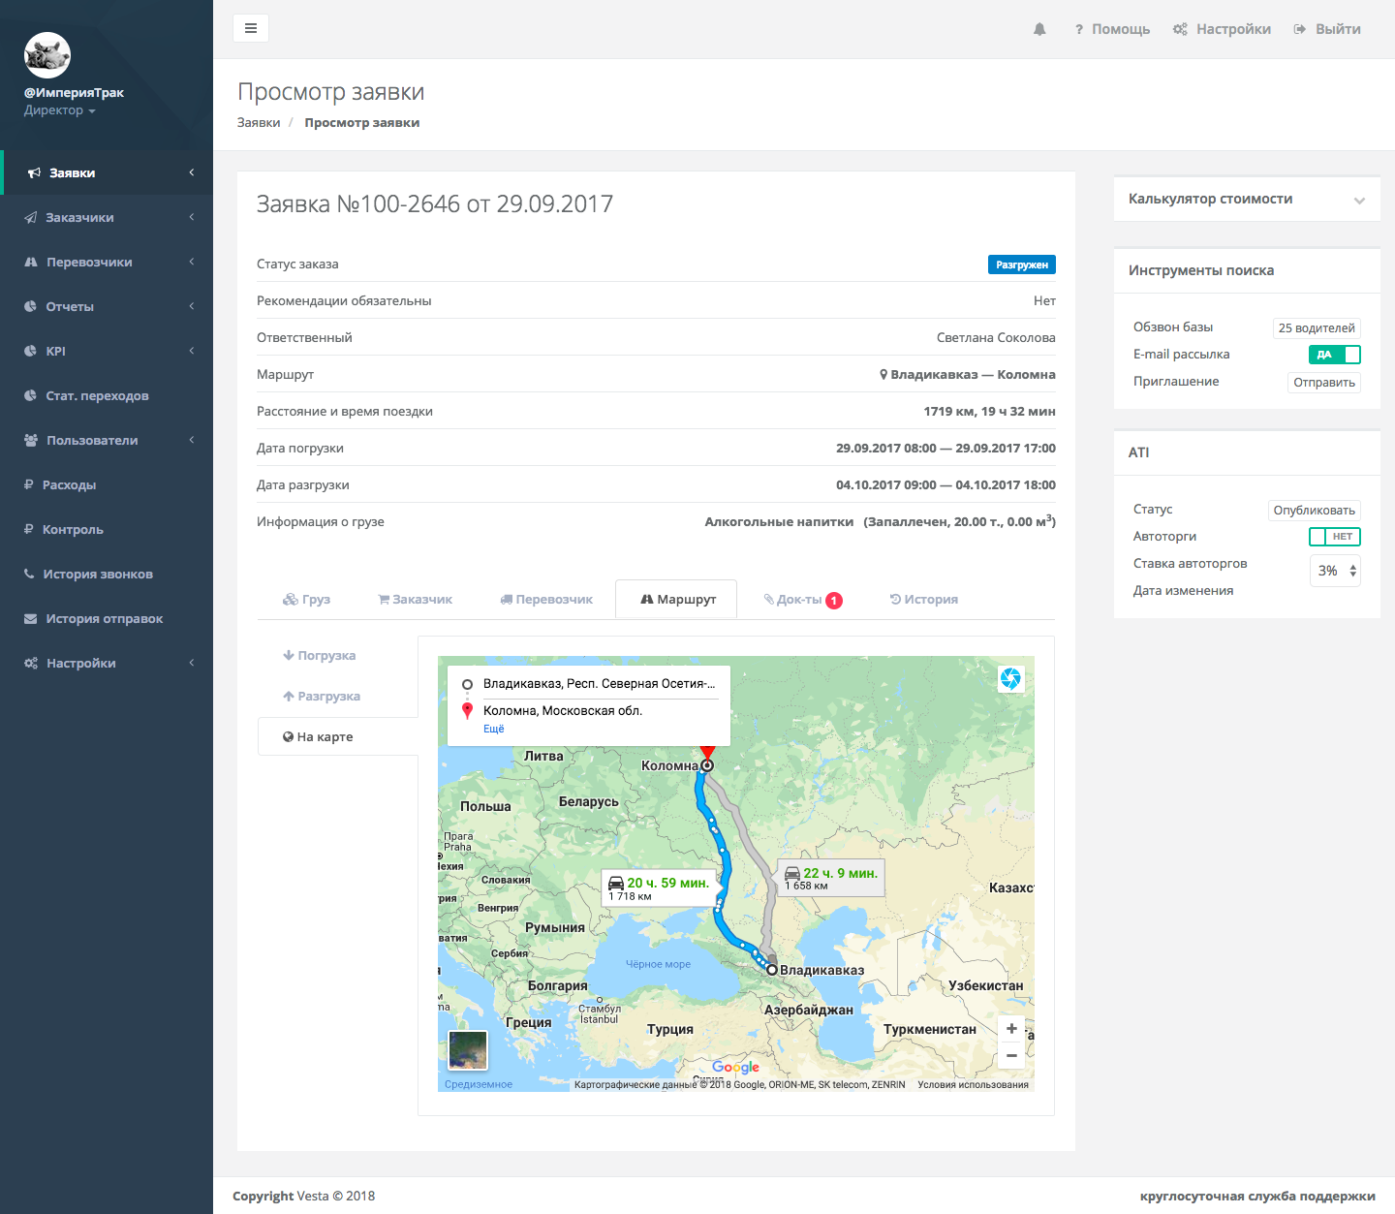Switch to satellite map layer thumbnail
The image size is (1395, 1214).
tap(468, 1049)
